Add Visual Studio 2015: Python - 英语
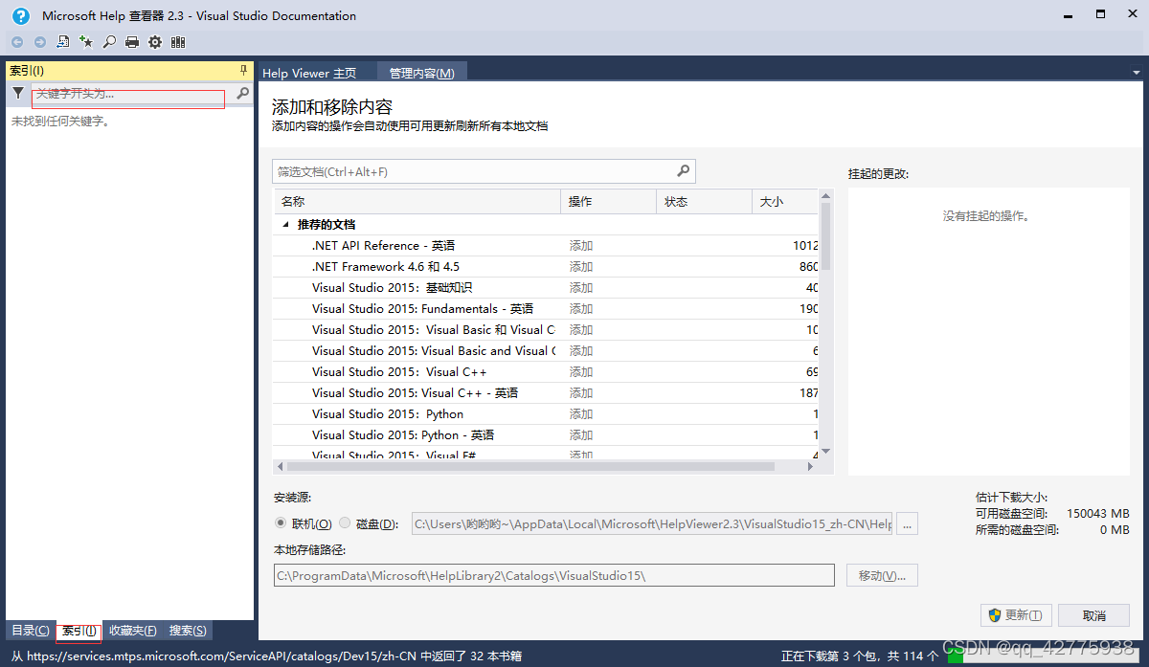This screenshot has height=667, width=1149. pos(581,435)
